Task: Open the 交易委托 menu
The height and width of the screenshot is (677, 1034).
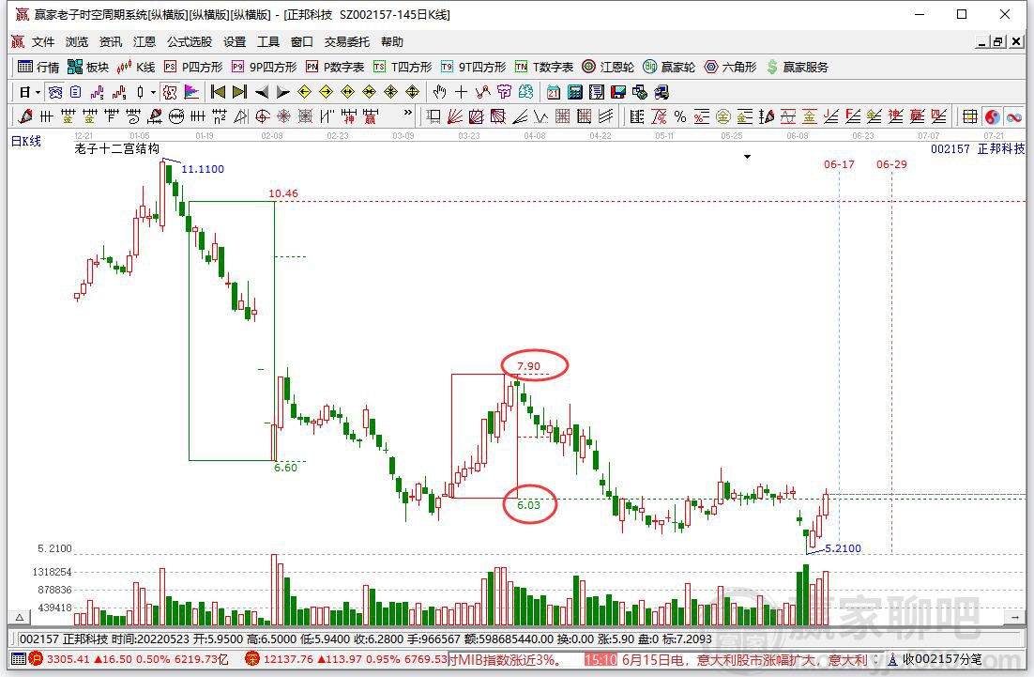Action: tap(347, 41)
